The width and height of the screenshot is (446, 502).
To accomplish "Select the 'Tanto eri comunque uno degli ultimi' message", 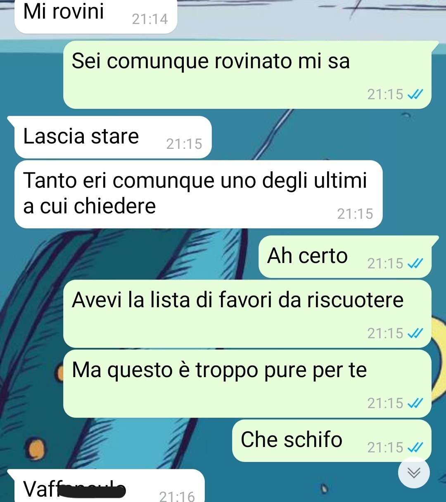I will (x=198, y=194).
